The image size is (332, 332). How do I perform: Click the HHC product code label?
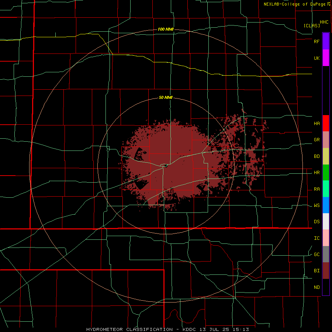coord(324,22)
